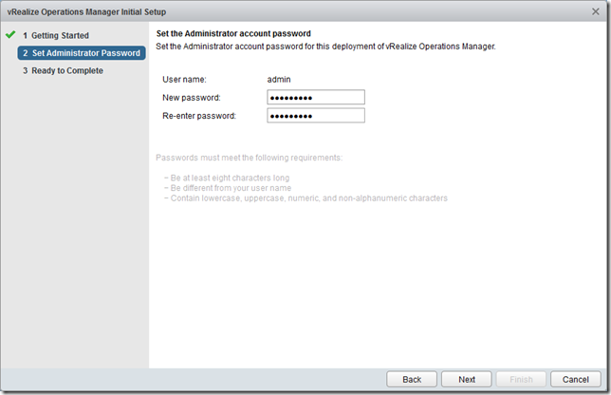Click the "different from your user name" requirement
This screenshot has width=611, height=395.
coord(229,188)
